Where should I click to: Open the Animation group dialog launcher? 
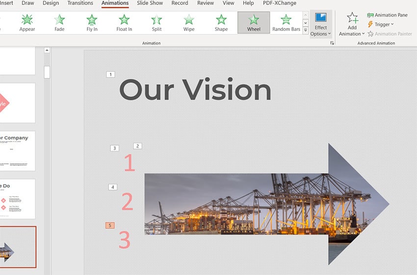pos(332,43)
